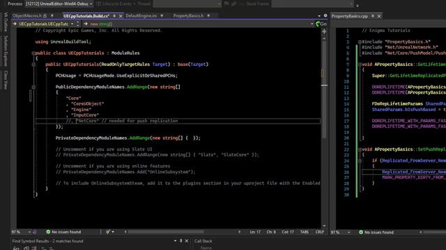Image resolution: width=446 pixels, height=250 pixels.
Task: Click 'No issues found' in PropertyBasics.cpp editor
Action: (x=376, y=232)
